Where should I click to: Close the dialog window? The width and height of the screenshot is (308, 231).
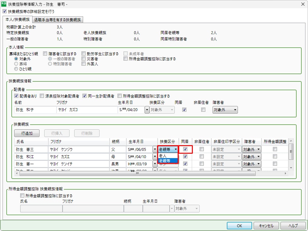[303, 4]
